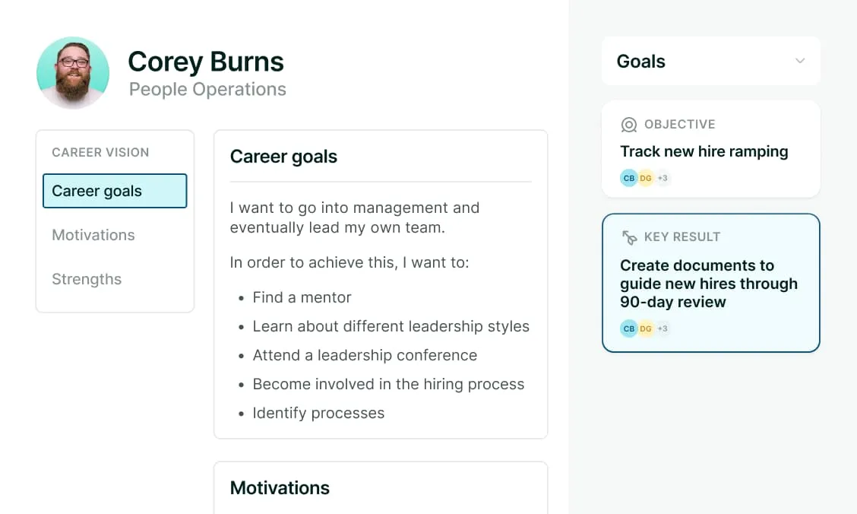Viewport: 857px width, 514px height.
Task: Click CB avatar on Key Result card
Action: (x=628, y=328)
